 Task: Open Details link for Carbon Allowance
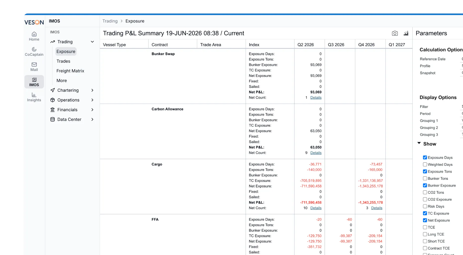tap(316, 153)
